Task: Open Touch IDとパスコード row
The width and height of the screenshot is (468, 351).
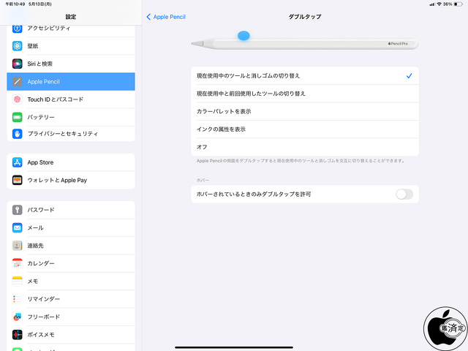Action: tap(71, 99)
